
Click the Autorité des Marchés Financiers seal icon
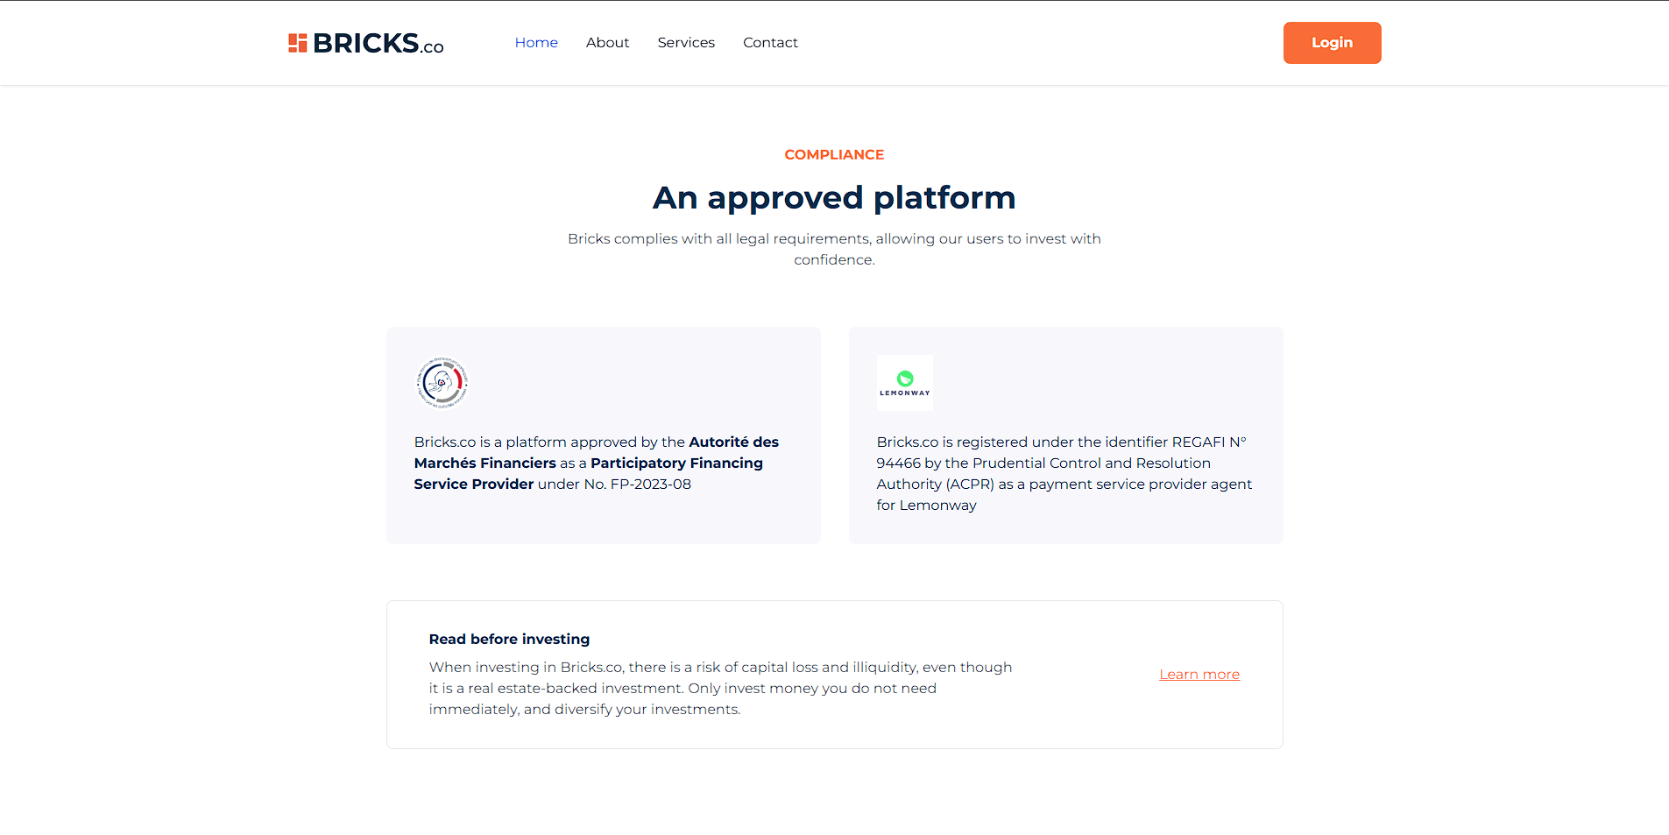pyautogui.click(x=442, y=383)
